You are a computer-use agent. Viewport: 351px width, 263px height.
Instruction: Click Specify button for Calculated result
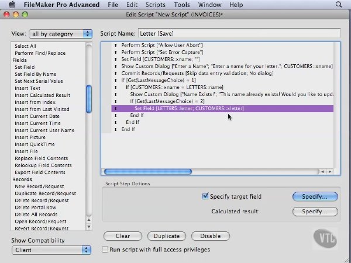coord(315,212)
